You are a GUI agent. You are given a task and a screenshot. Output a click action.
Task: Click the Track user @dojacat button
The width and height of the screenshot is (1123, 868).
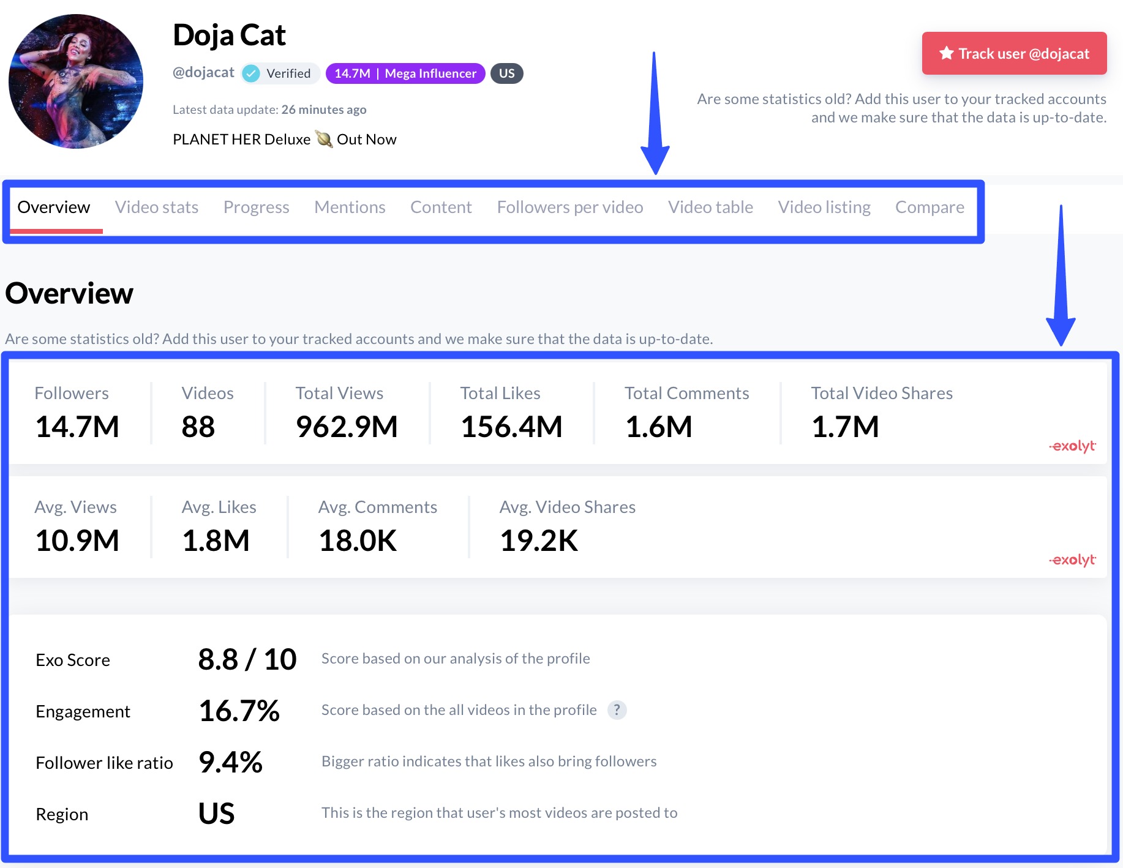(1014, 53)
